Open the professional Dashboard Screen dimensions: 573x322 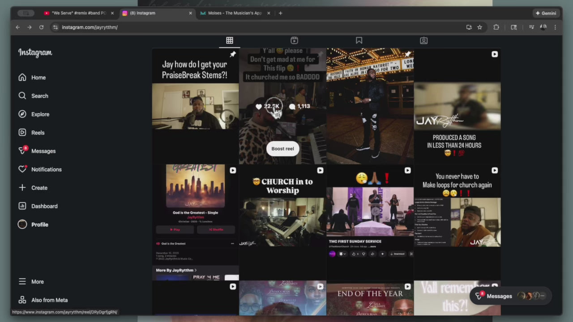(44, 206)
